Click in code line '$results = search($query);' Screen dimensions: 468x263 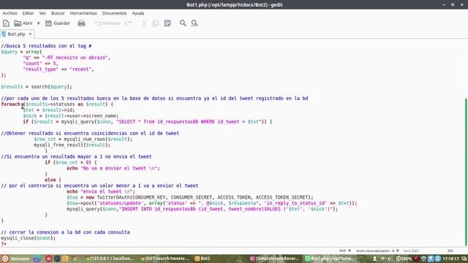pyautogui.click(x=37, y=87)
